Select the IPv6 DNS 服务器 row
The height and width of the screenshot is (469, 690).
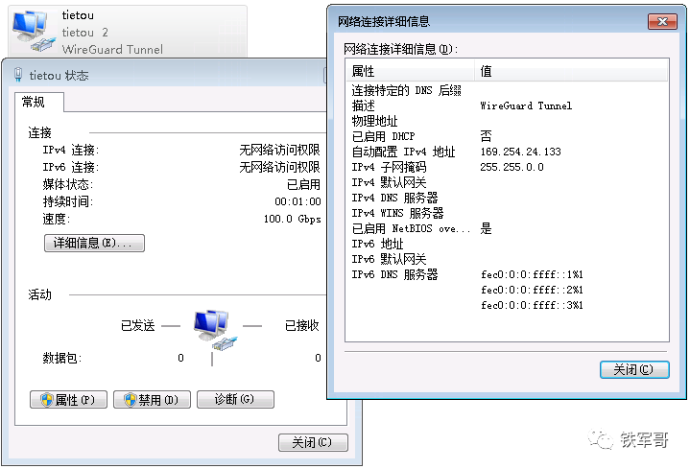507,274
